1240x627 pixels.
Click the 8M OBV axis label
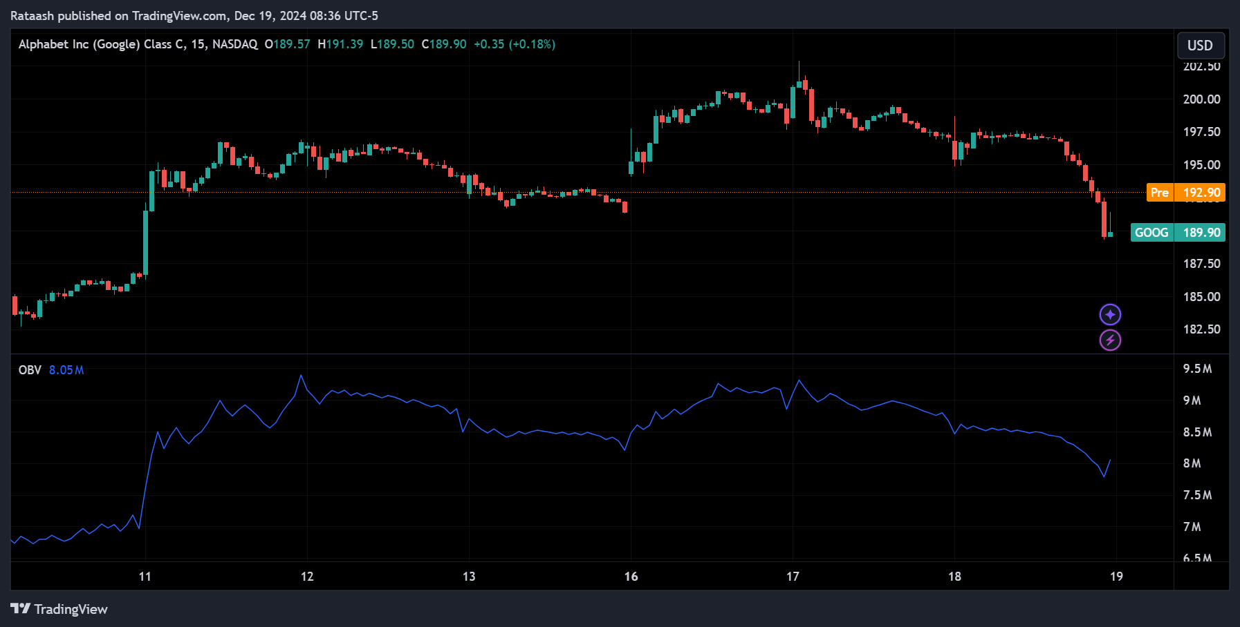tap(1192, 463)
